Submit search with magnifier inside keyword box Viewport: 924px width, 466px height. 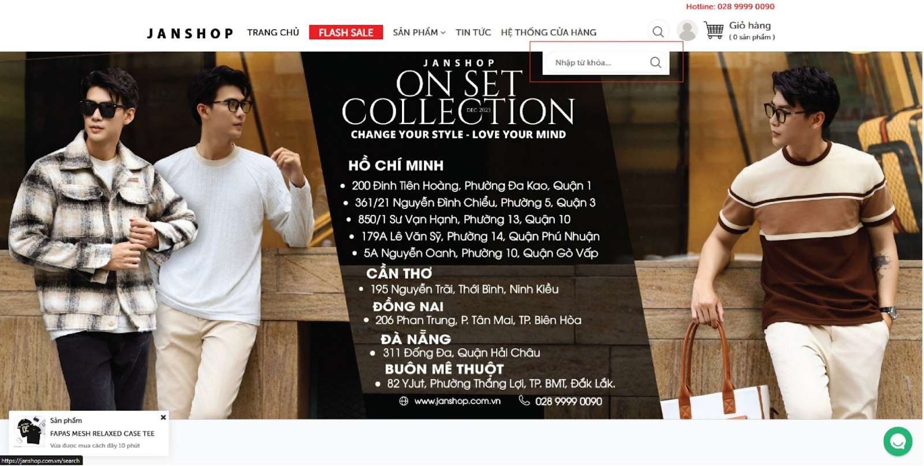point(655,62)
